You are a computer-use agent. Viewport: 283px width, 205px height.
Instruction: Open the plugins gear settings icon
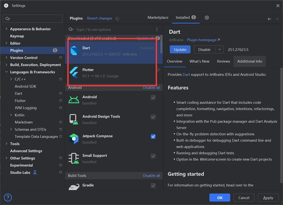207,18
